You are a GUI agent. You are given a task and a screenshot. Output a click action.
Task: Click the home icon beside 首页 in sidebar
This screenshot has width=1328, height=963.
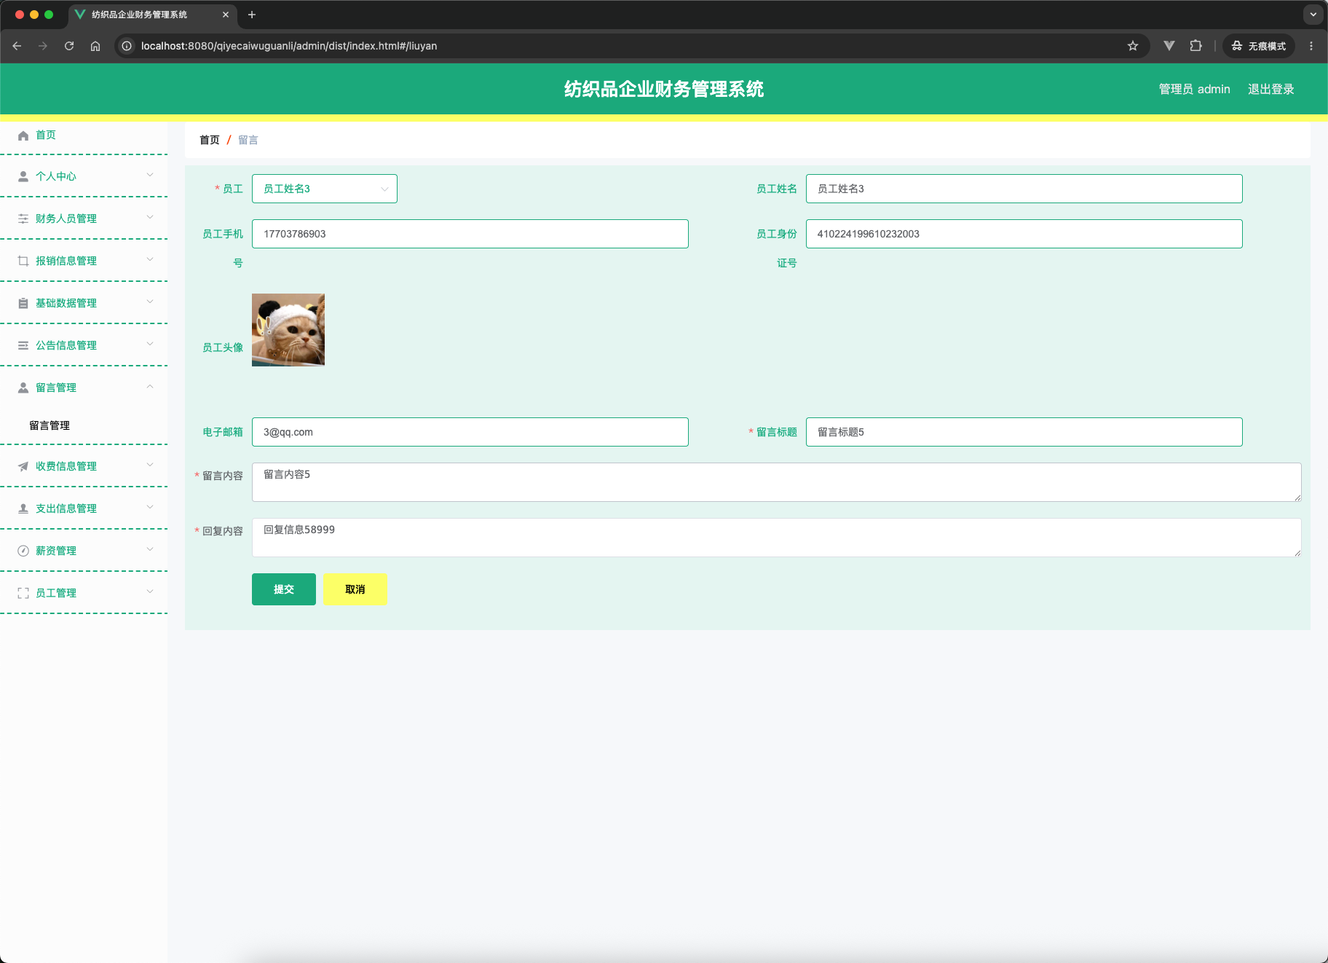23,135
